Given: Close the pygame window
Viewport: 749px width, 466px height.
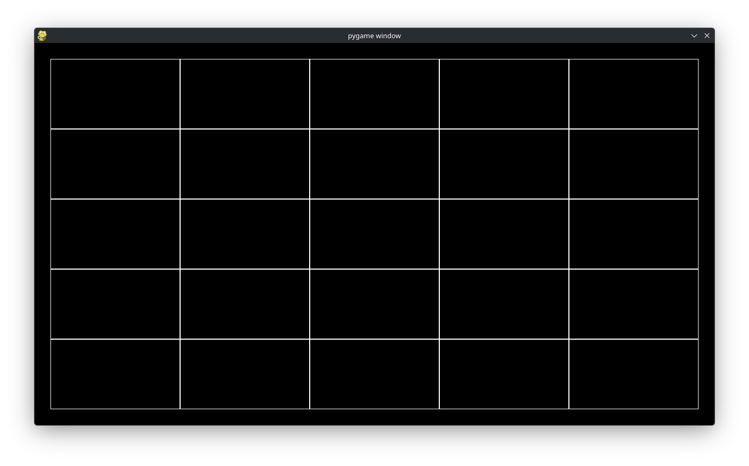Looking at the screenshot, I should coord(707,36).
